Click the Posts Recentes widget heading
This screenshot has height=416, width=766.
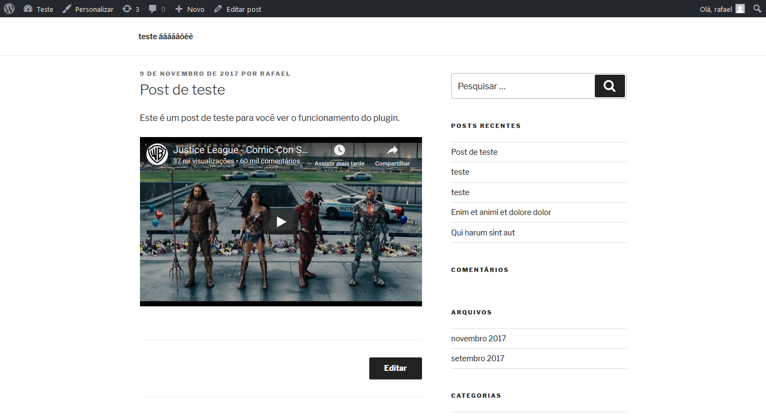click(x=486, y=126)
